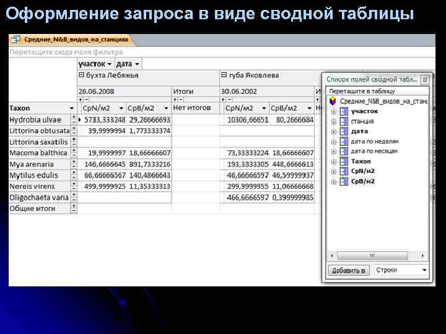Image resolution: width=446 pixels, height=334 pixels.
Task: Select the станция field icon in list
Action: 344,122
